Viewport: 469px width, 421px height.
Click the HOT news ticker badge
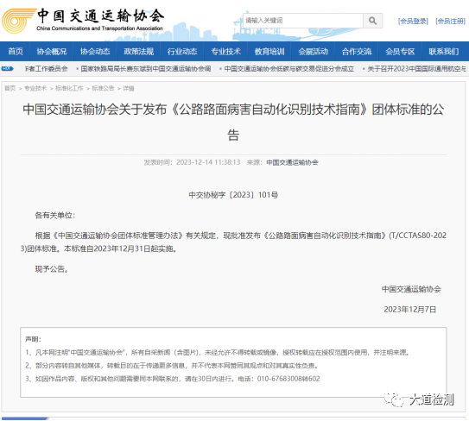(x=7, y=68)
